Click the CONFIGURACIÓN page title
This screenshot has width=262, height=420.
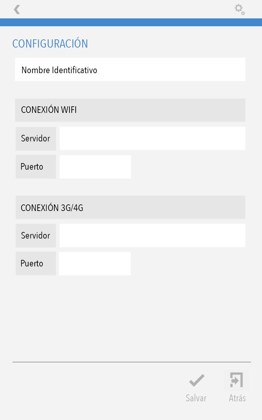[50, 43]
